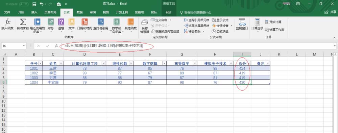This screenshot has width=338, height=133.
Task: Open the 查找与引用 functions icon
Action: 101,22
